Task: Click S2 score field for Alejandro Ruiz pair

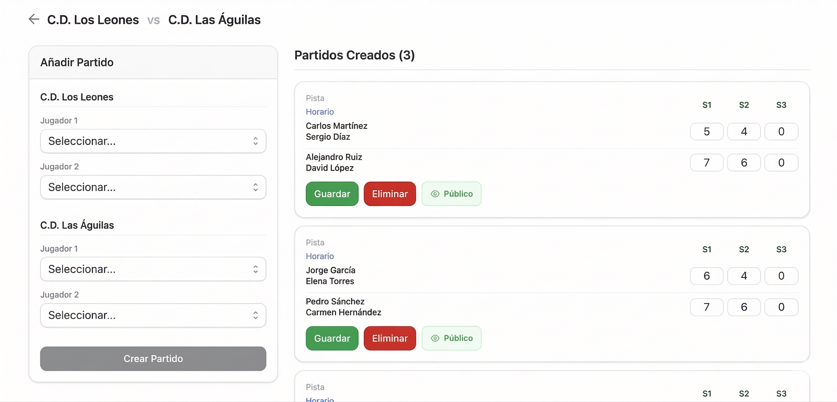Action: [x=744, y=163]
